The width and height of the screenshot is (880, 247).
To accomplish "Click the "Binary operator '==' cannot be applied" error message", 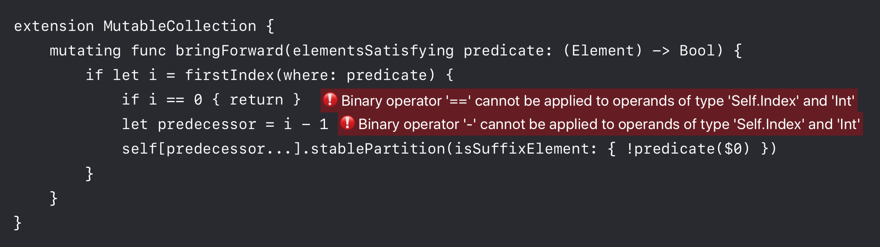I will pyautogui.click(x=598, y=101).
